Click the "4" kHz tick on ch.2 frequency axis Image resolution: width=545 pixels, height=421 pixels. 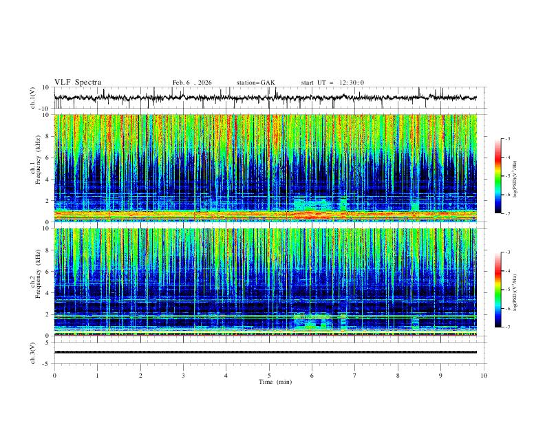point(47,293)
